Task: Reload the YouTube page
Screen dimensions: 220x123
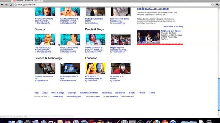Action: pyautogui.click(x=11, y=4)
